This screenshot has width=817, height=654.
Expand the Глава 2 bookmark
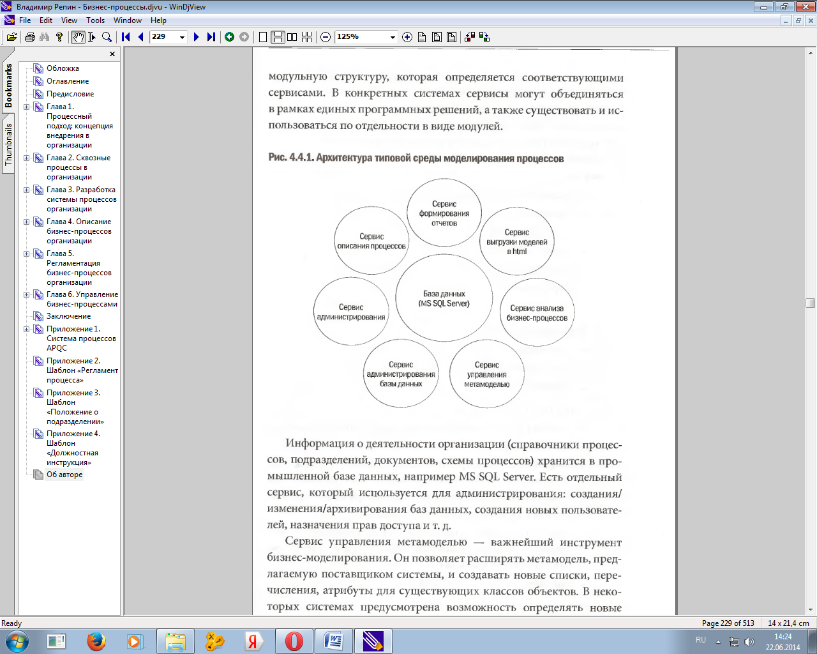(27, 158)
